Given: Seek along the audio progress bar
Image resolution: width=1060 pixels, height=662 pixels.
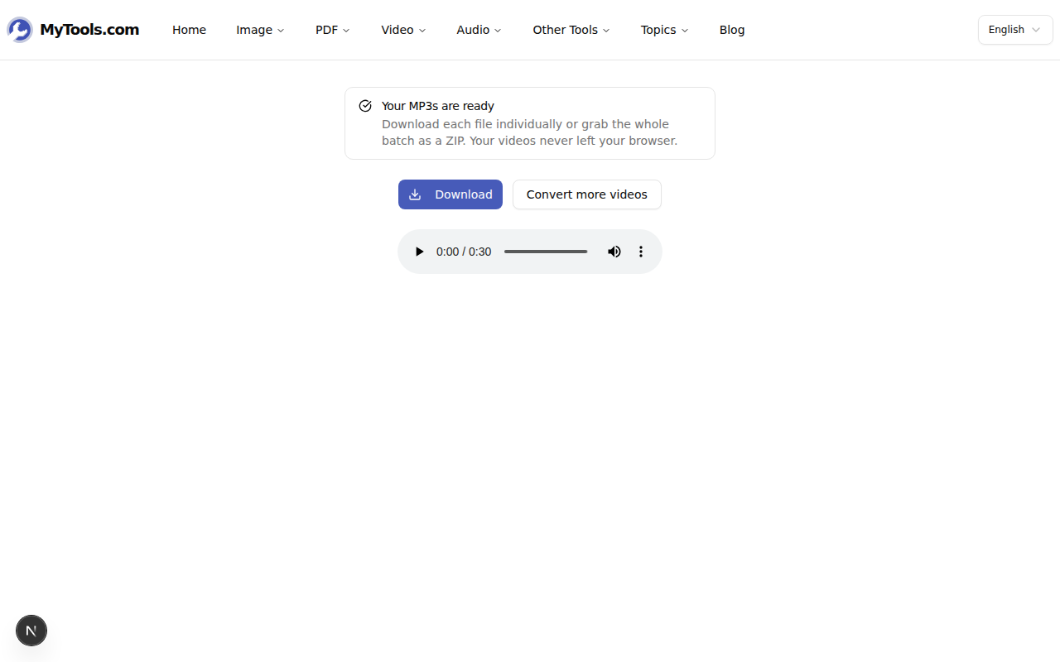Looking at the screenshot, I should (x=546, y=252).
